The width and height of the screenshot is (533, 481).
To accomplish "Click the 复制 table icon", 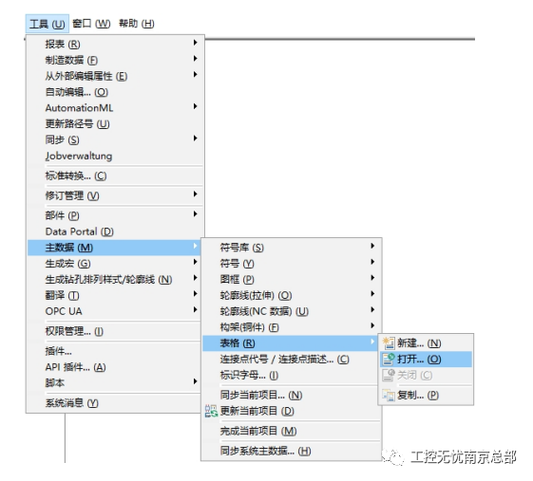I will point(389,395).
